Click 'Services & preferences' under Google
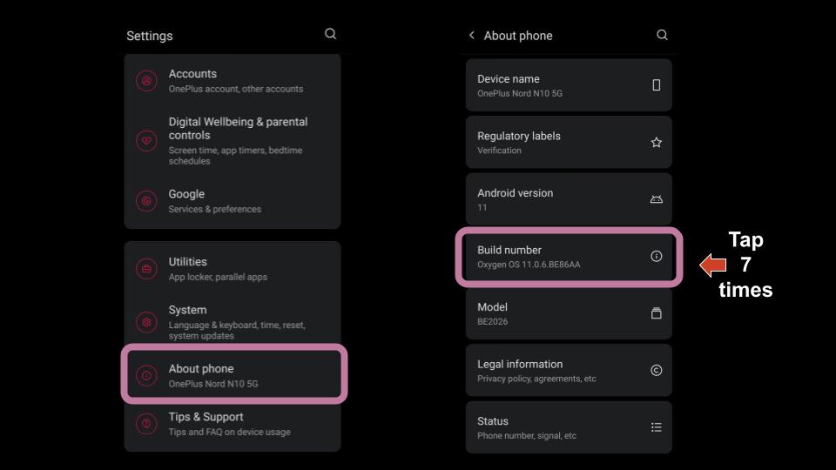 pos(215,210)
